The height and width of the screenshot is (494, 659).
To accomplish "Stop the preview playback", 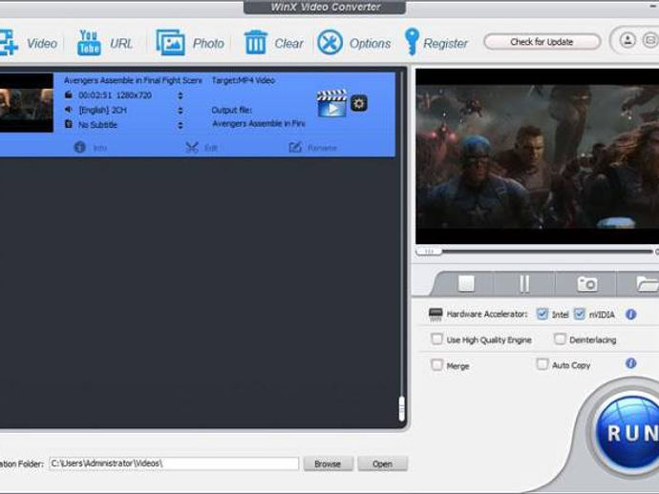I will pyautogui.click(x=466, y=283).
